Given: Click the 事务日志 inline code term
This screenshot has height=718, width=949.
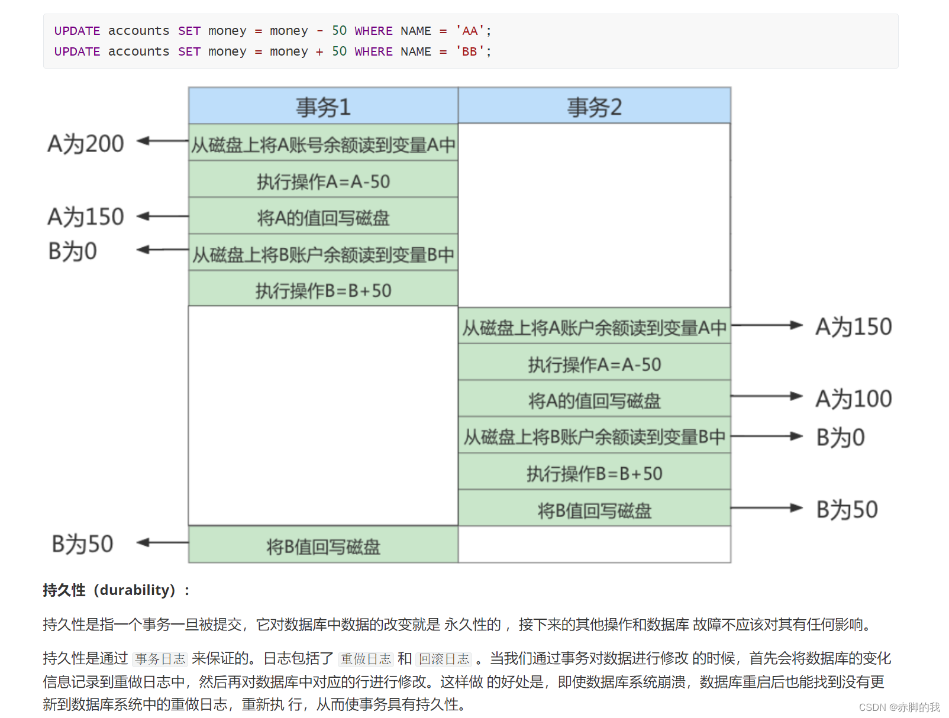Looking at the screenshot, I should point(160,658).
